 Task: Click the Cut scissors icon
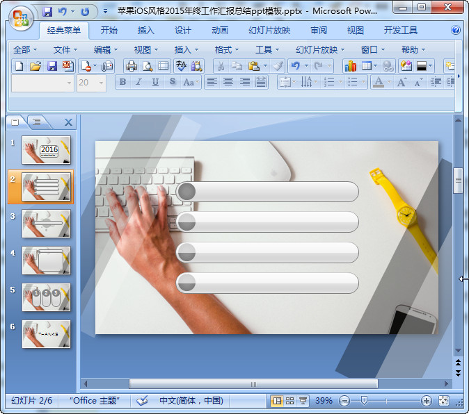221,66
